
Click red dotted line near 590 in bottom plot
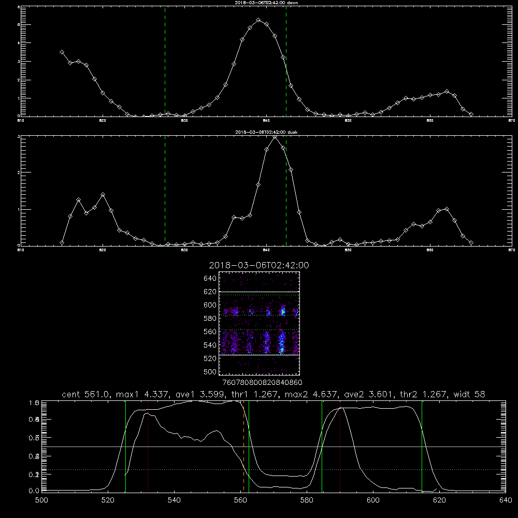pyautogui.click(x=340, y=446)
